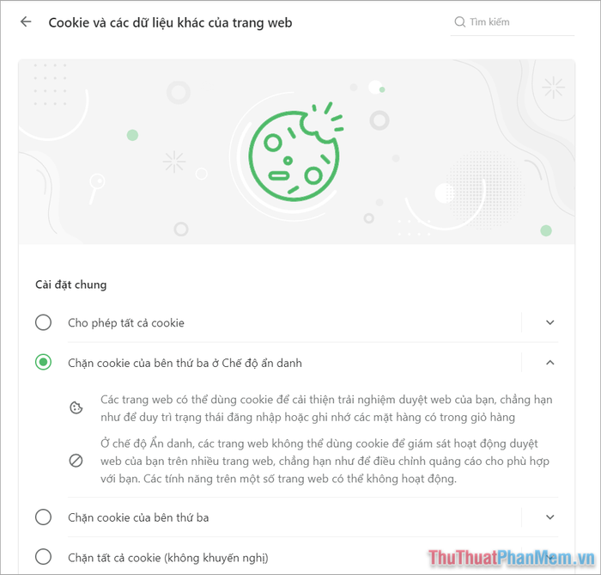Click the selected incognito third-party cookie radio button

43,363
